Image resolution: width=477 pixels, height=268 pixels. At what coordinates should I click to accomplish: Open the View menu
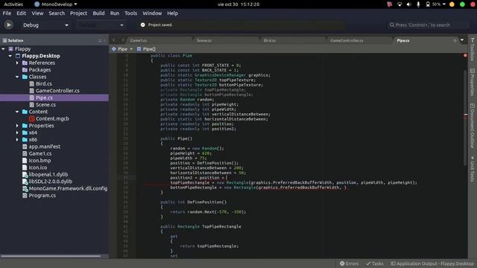37,13
